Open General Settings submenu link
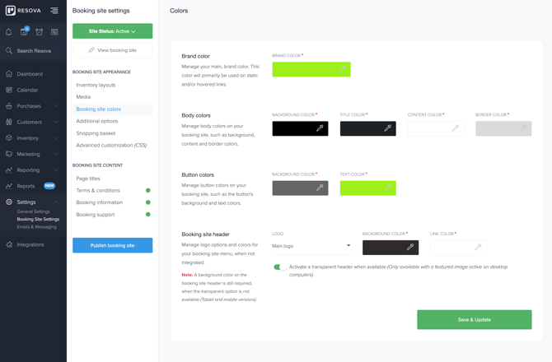 (34, 211)
